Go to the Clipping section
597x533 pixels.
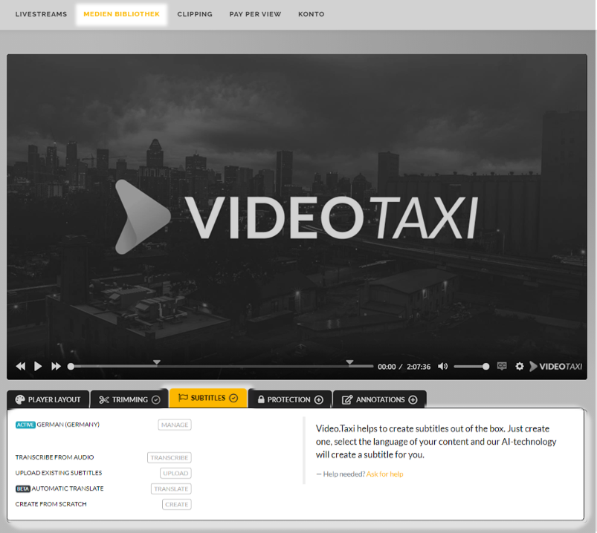195,14
